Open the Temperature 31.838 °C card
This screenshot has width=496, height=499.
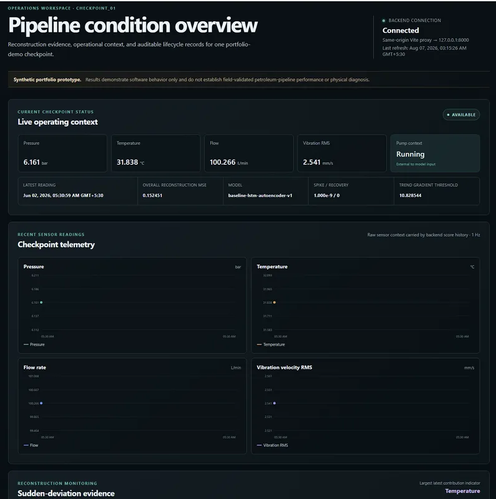tap(156, 153)
